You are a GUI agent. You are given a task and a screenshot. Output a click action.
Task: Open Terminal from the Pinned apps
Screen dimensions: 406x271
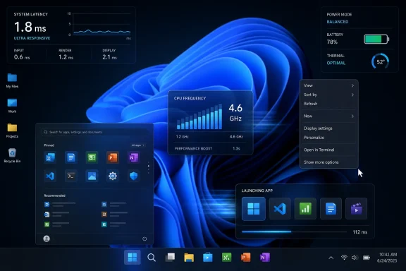click(x=71, y=176)
